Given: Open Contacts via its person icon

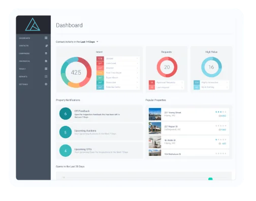Looking at the screenshot, I should [x=46, y=46].
